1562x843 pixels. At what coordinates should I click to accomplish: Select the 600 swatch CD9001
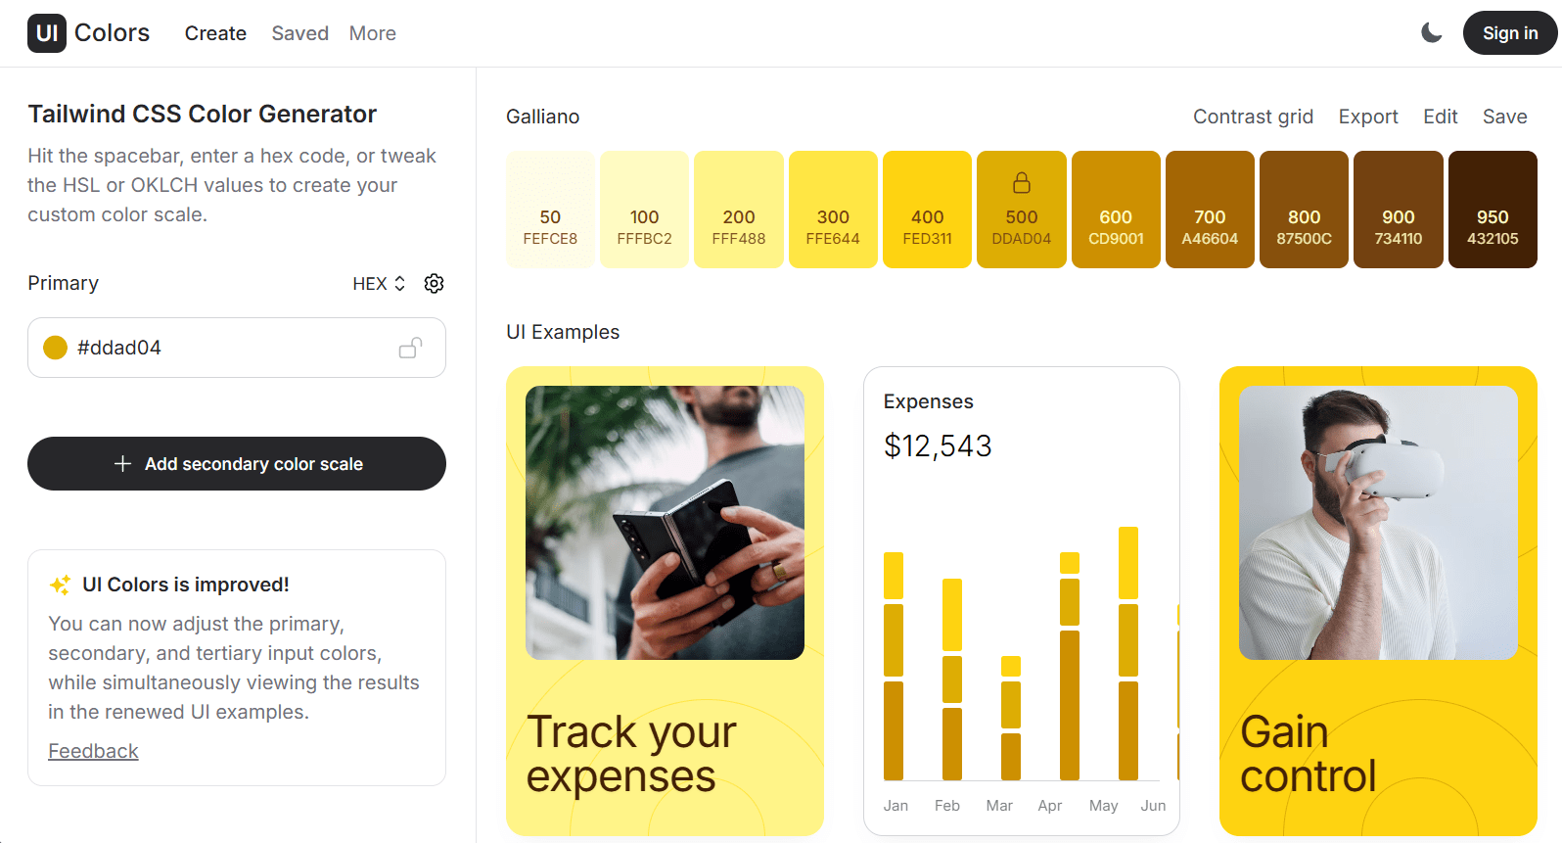point(1116,210)
